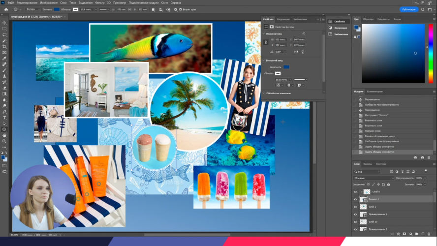The image size is (437, 246).
Task: Select the Eraser tool
Action: (x=4, y=88)
